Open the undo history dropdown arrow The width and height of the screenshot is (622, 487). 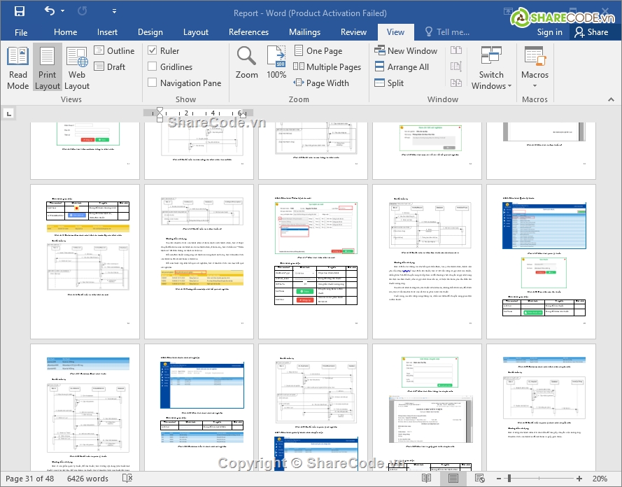(63, 11)
